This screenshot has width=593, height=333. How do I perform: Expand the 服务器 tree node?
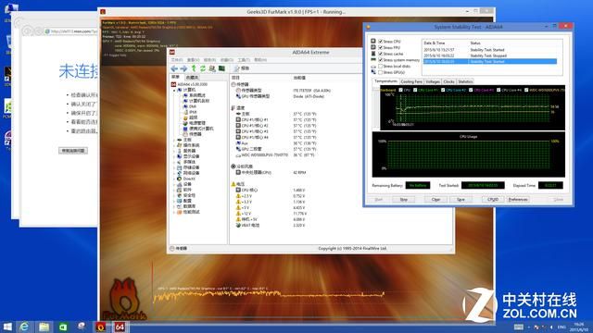click(174, 151)
